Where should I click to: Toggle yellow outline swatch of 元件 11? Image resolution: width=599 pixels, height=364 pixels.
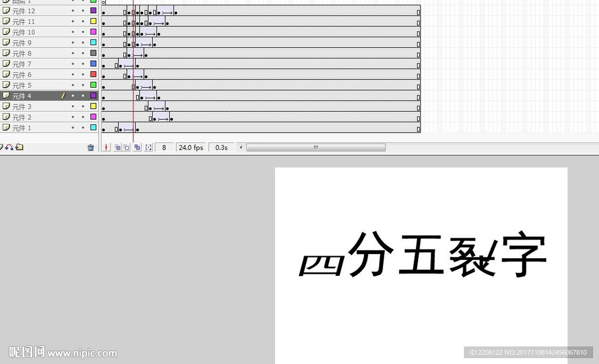pyautogui.click(x=93, y=22)
